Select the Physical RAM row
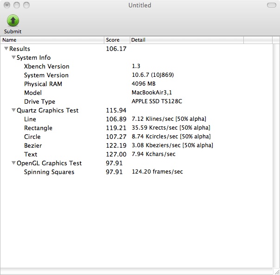Viewport: 280px width, 275px height. click(x=136, y=84)
